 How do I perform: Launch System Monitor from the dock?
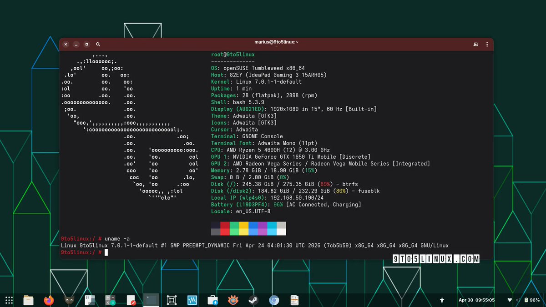click(x=192, y=300)
